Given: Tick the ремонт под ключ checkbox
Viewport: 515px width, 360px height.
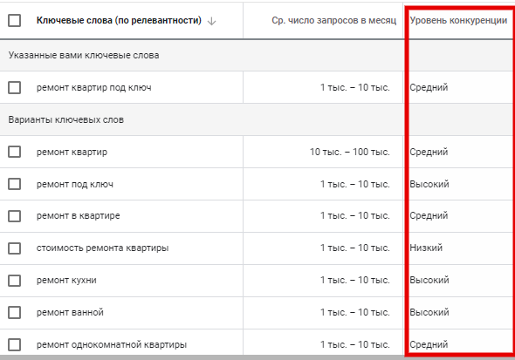Looking at the screenshot, I should (x=15, y=184).
